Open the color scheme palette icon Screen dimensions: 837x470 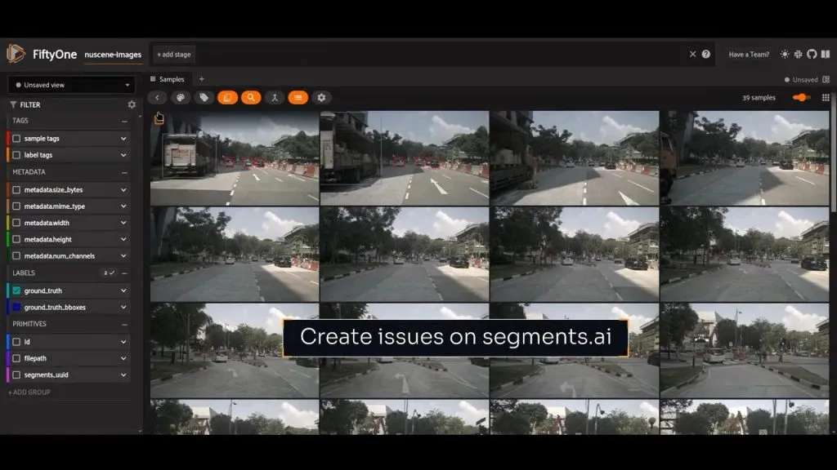click(x=181, y=98)
